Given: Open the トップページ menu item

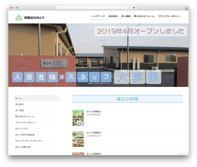Looking at the screenshot, I should (x=98, y=16).
